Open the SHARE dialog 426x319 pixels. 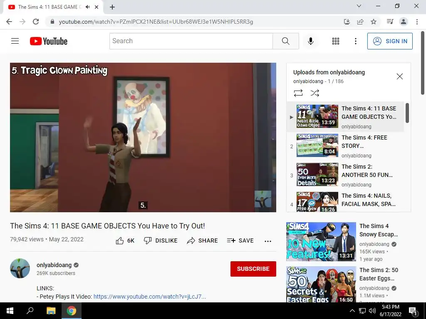tap(203, 240)
